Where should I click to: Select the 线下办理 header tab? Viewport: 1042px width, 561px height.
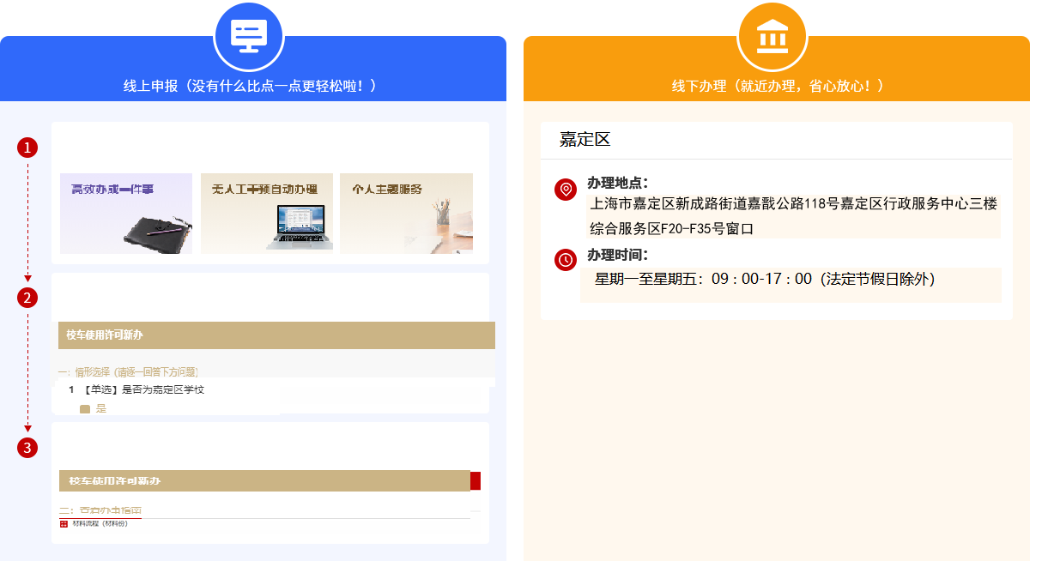(x=777, y=86)
